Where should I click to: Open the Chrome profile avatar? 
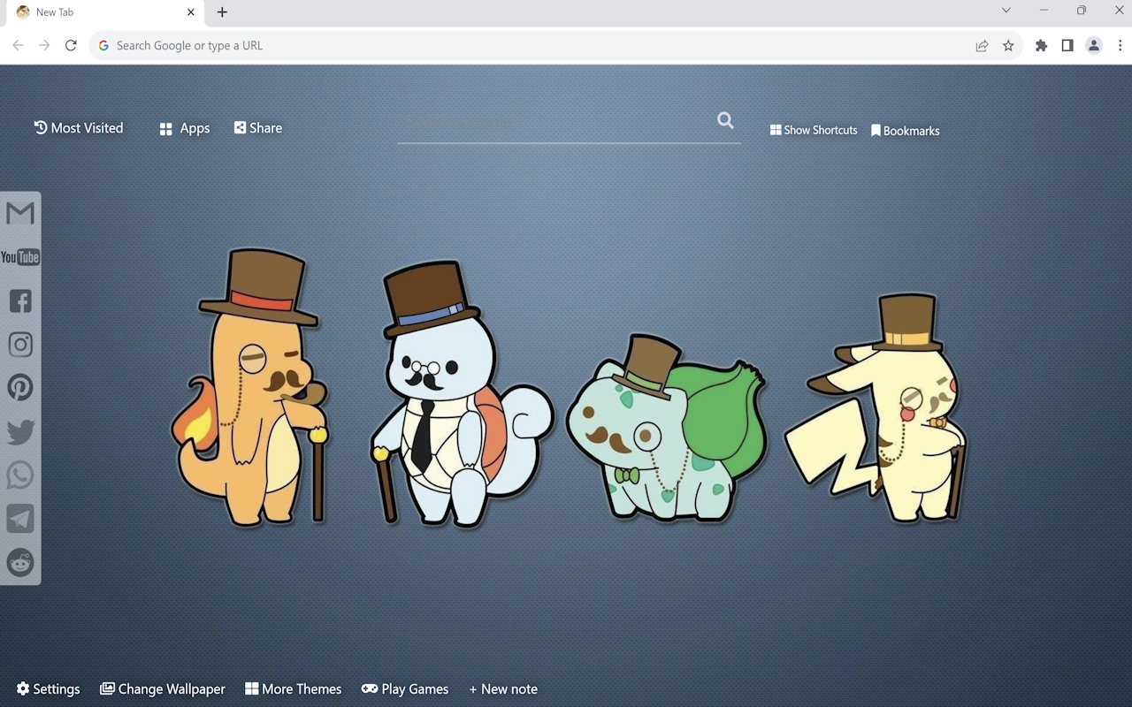coord(1094,45)
